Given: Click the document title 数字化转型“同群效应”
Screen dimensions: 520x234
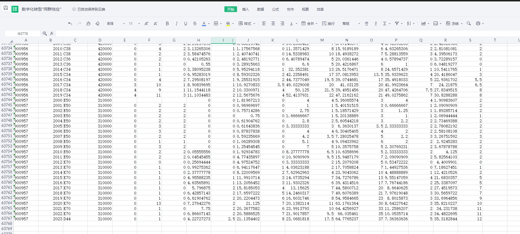Looking at the screenshot, I should click(42, 9).
